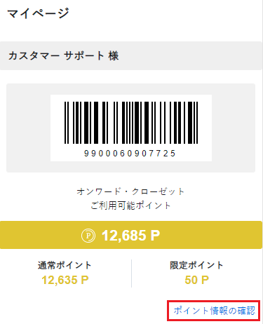Screen dimensions: 263x324
Task: Click the 12,635 P regular points value
Action: pyautogui.click(x=65, y=280)
